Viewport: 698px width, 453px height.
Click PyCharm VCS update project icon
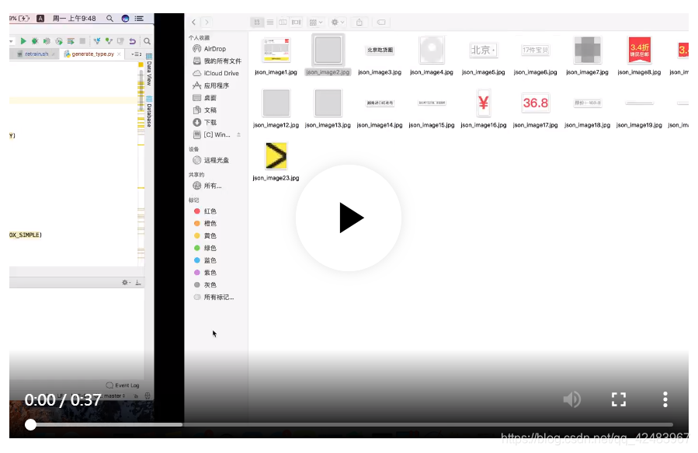click(96, 41)
